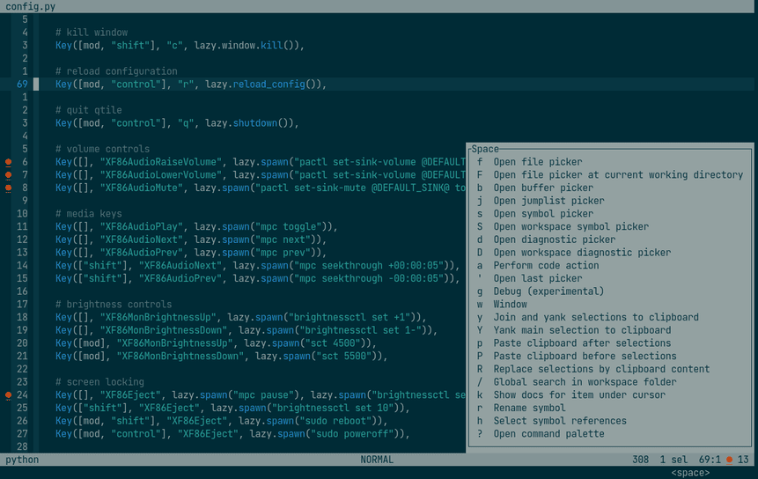758x479 pixels.
Task: Click the "XF86AudioRaiseVolume" string
Action: [161, 162]
